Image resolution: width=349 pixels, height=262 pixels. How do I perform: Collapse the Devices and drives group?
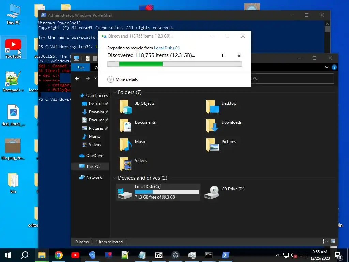[115, 178]
